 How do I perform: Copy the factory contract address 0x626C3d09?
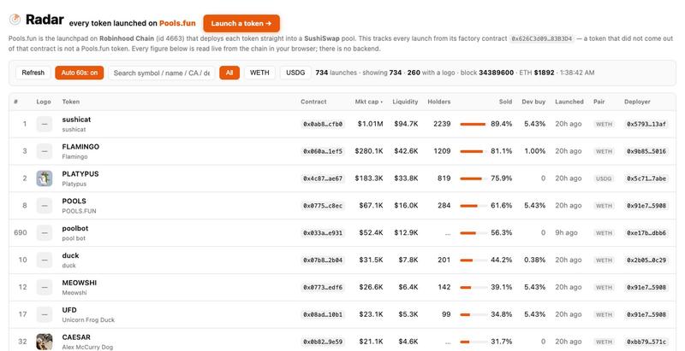(542, 38)
